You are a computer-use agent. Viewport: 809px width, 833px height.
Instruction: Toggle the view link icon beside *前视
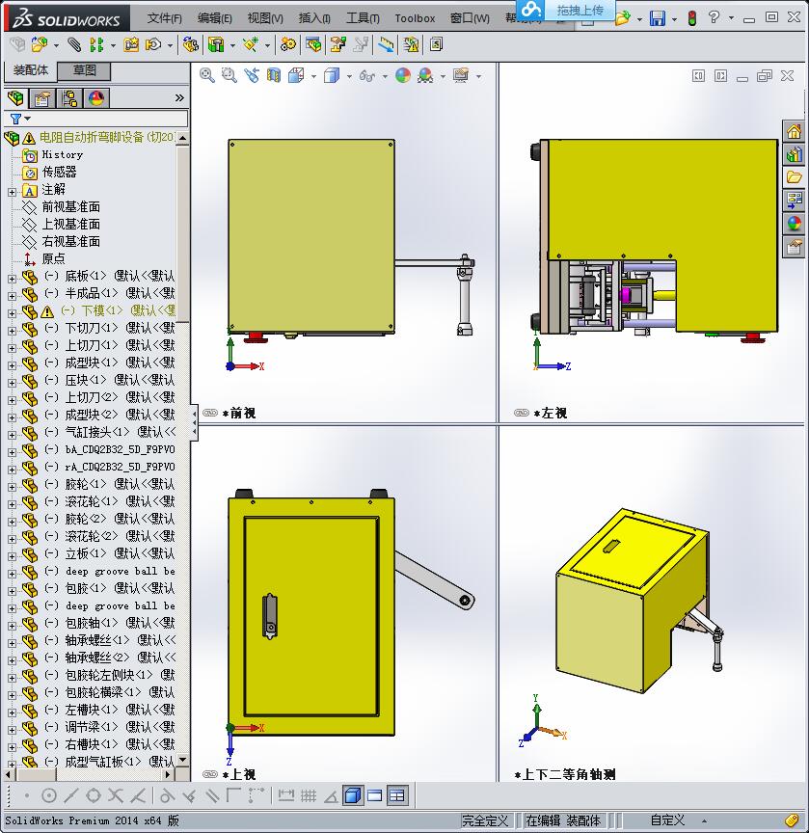tap(210, 413)
